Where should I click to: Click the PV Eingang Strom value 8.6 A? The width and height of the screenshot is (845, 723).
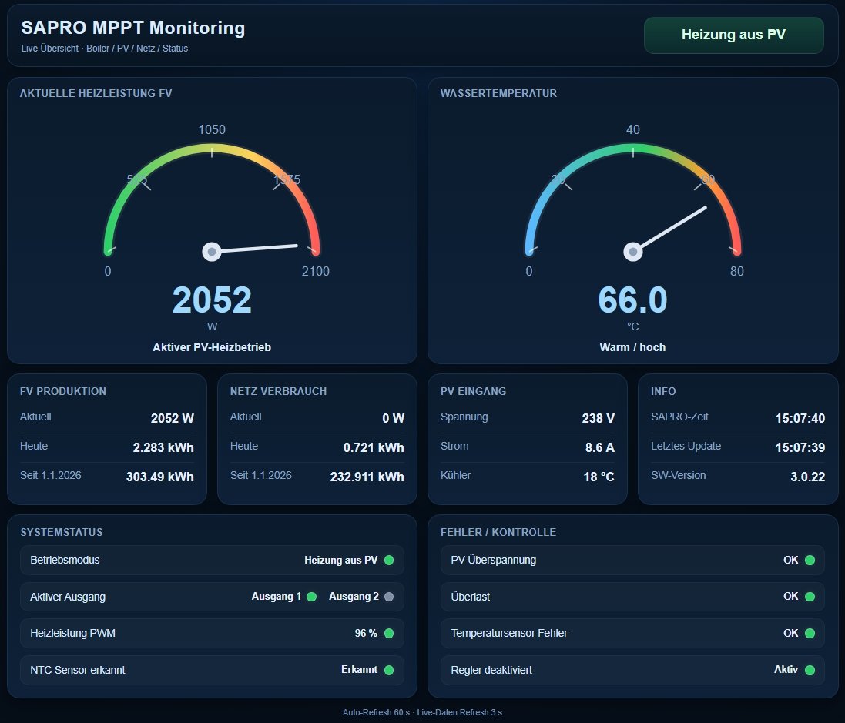tap(600, 447)
